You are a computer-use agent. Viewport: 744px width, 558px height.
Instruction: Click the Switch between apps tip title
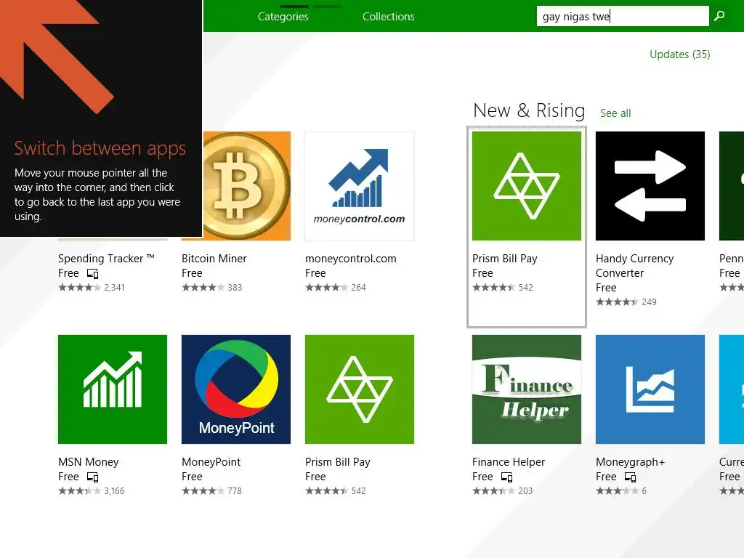click(100, 148)
